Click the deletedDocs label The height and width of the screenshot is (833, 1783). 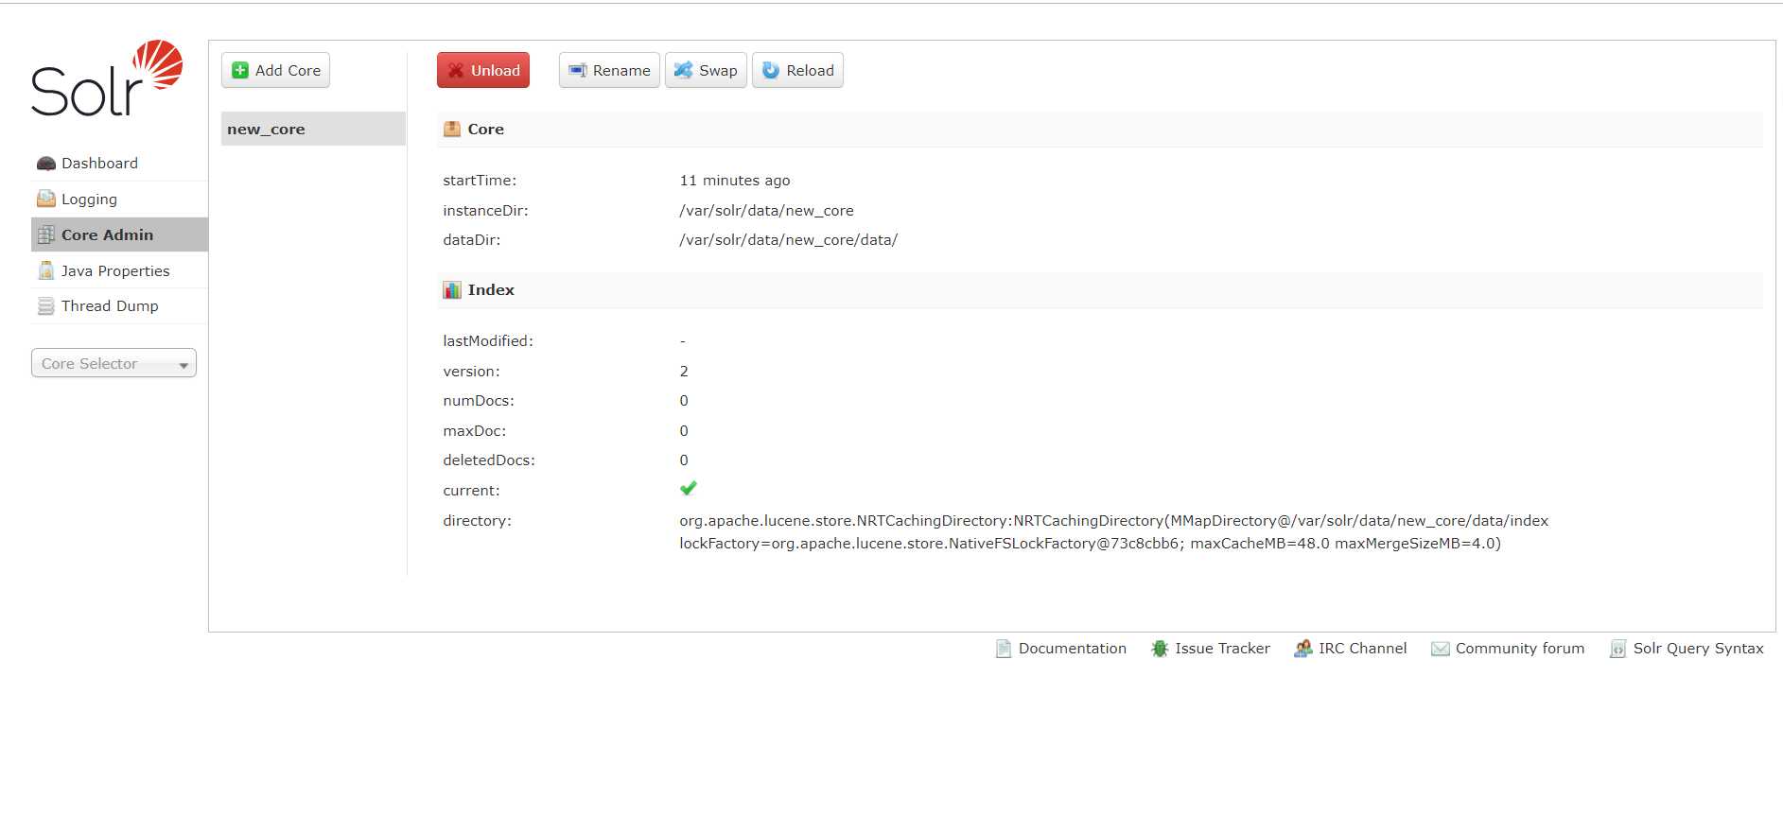point(489,460)
